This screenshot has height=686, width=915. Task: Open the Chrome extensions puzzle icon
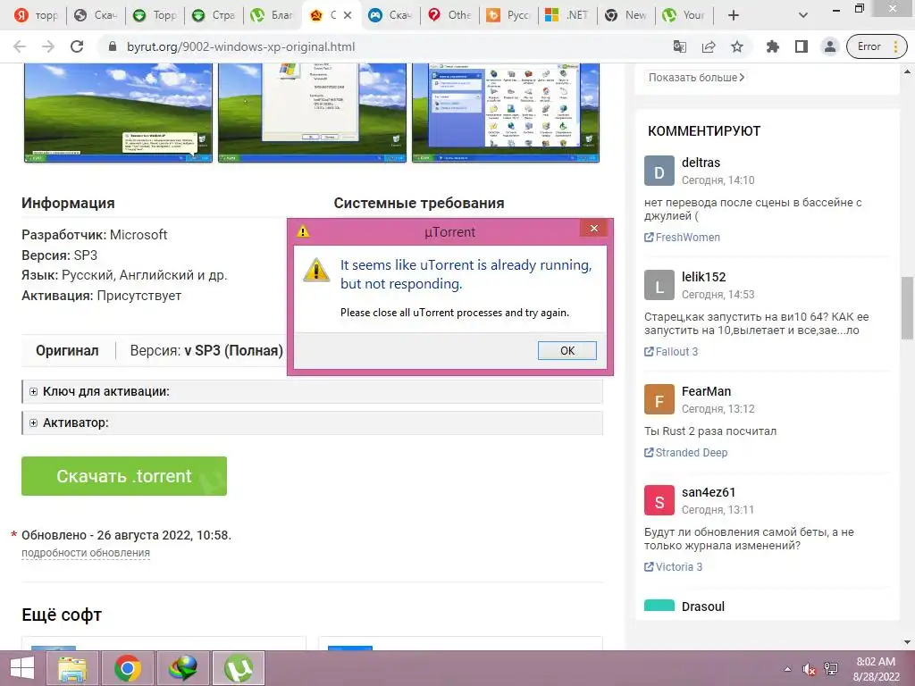773,46
